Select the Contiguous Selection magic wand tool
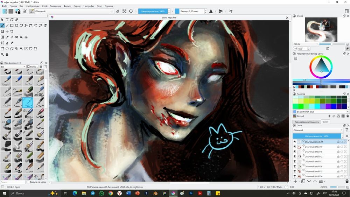The image size is (350, 197). click(x=21, y=49)
